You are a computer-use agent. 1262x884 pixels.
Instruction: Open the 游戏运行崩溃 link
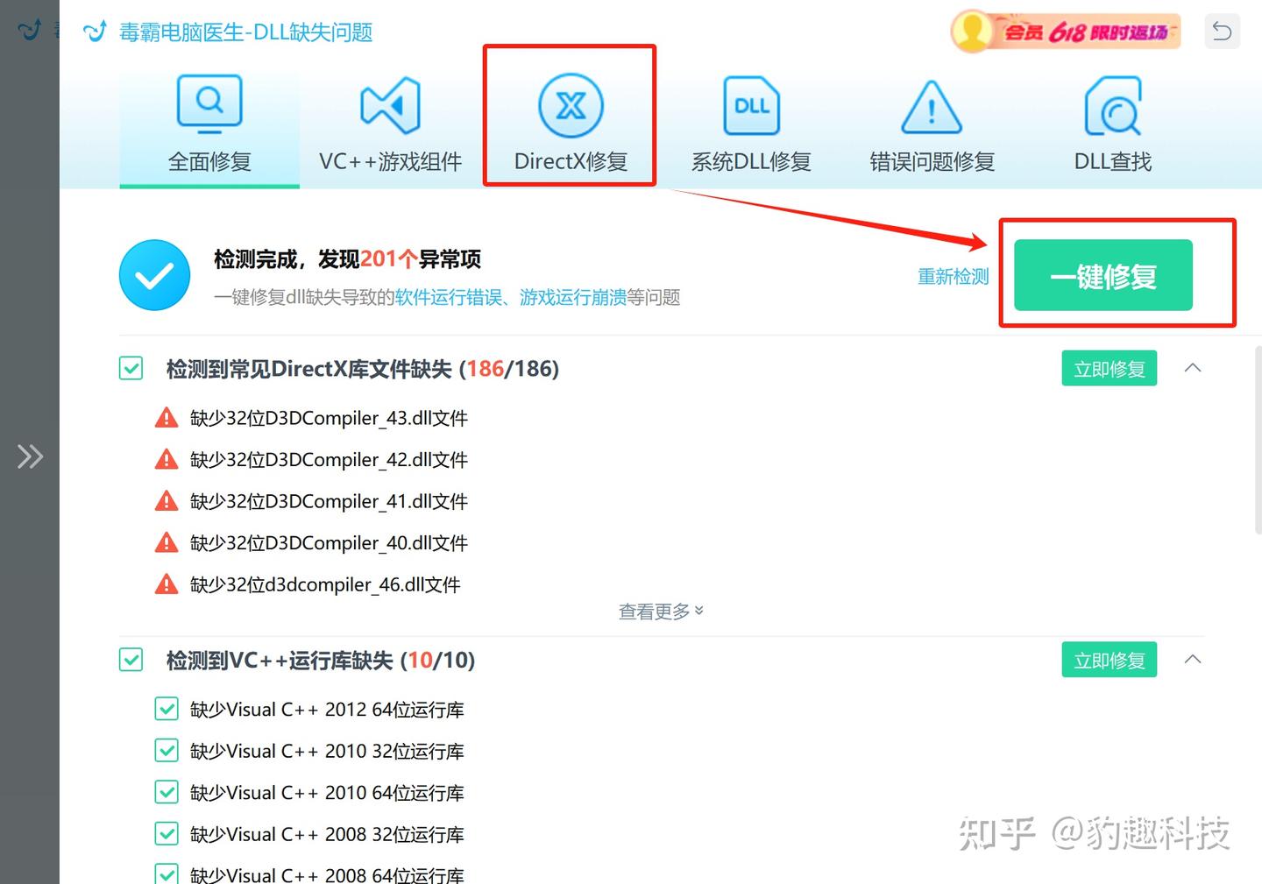[573, 298]
